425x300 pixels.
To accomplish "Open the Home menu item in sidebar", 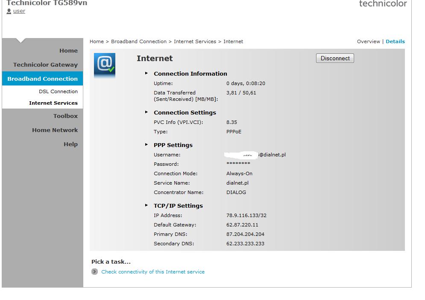I will click(69, 51).
